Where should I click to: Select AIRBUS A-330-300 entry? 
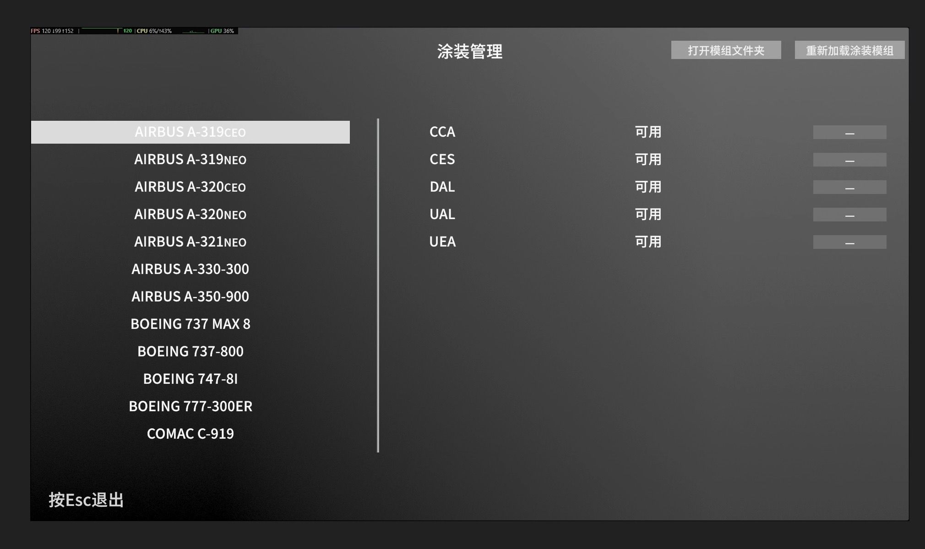190,269
